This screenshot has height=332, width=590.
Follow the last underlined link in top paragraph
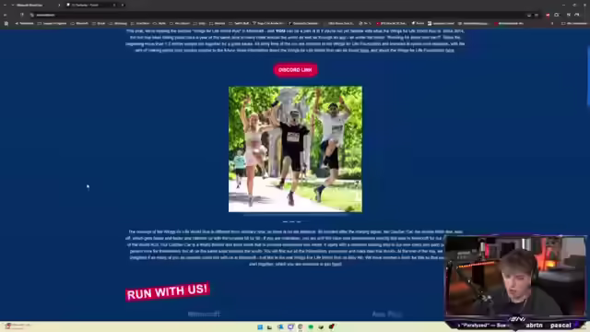tap(450, 51)
